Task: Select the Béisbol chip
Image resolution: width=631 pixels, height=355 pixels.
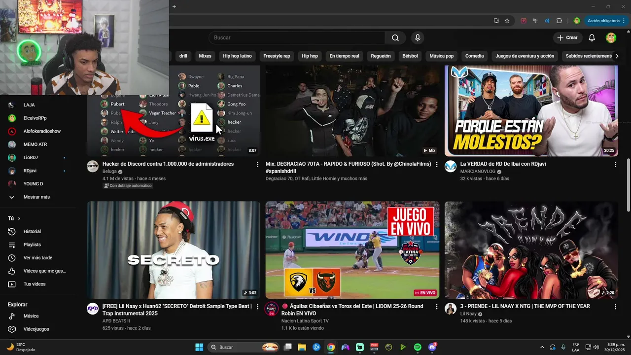Action: click(x=410, y=56)
